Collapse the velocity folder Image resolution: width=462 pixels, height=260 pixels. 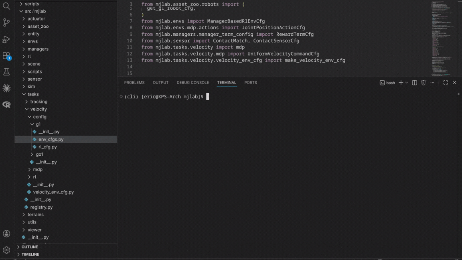(x=38, y=109)
